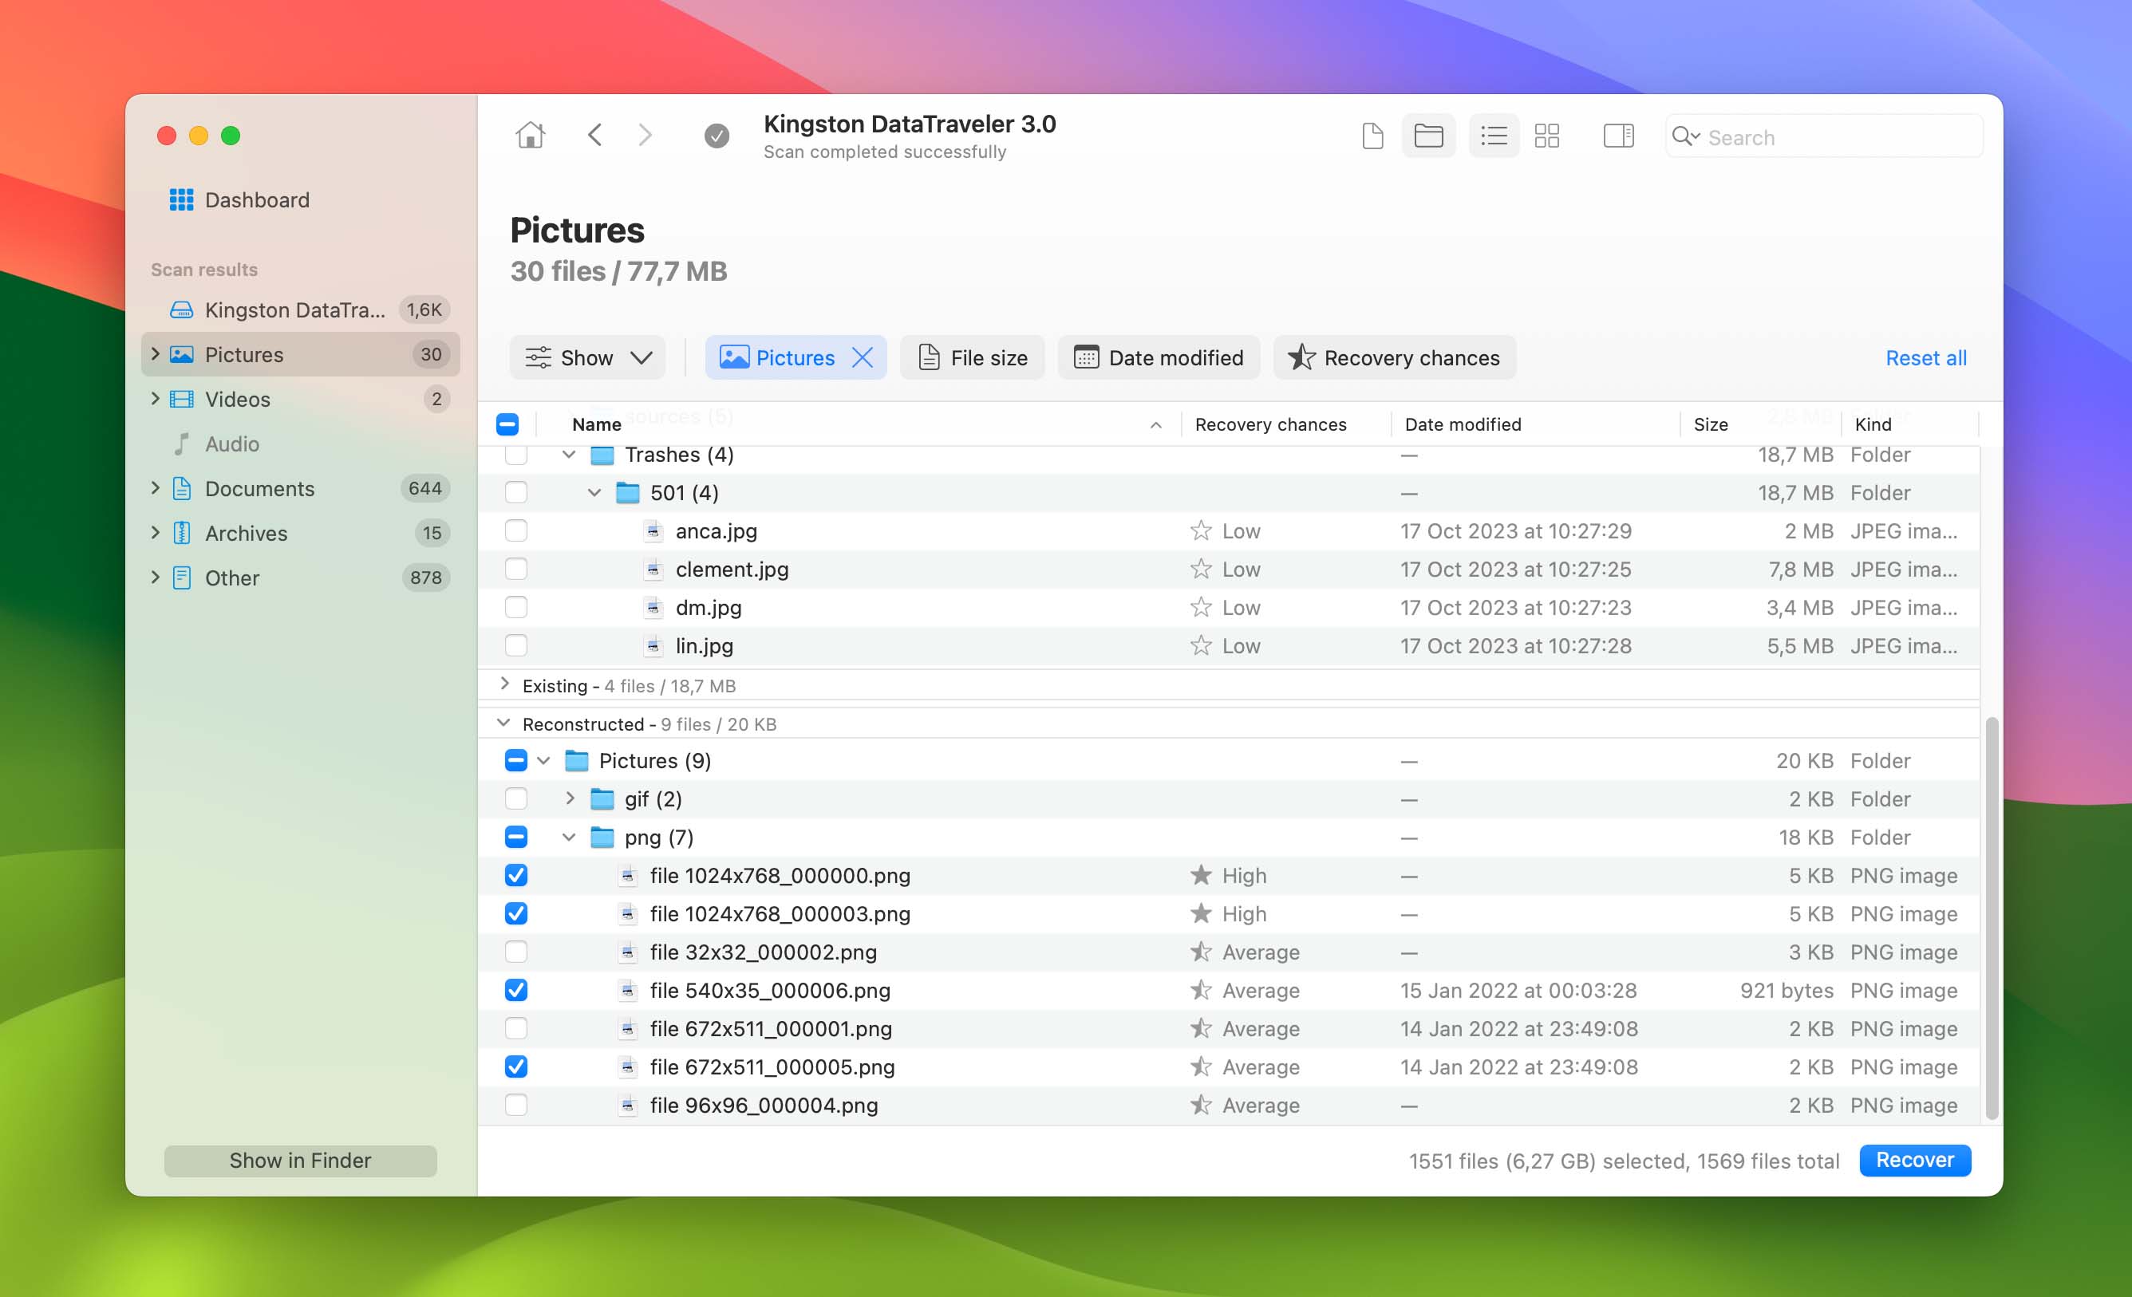This screenshot has width=2132, height=1297.
Task: Click star icon in anca.jpg row
Action: click(1200, 530)
